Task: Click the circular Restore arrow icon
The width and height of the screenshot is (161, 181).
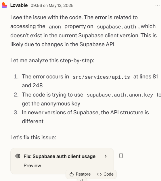Action: pyautogui.click(x=72, y=174)
